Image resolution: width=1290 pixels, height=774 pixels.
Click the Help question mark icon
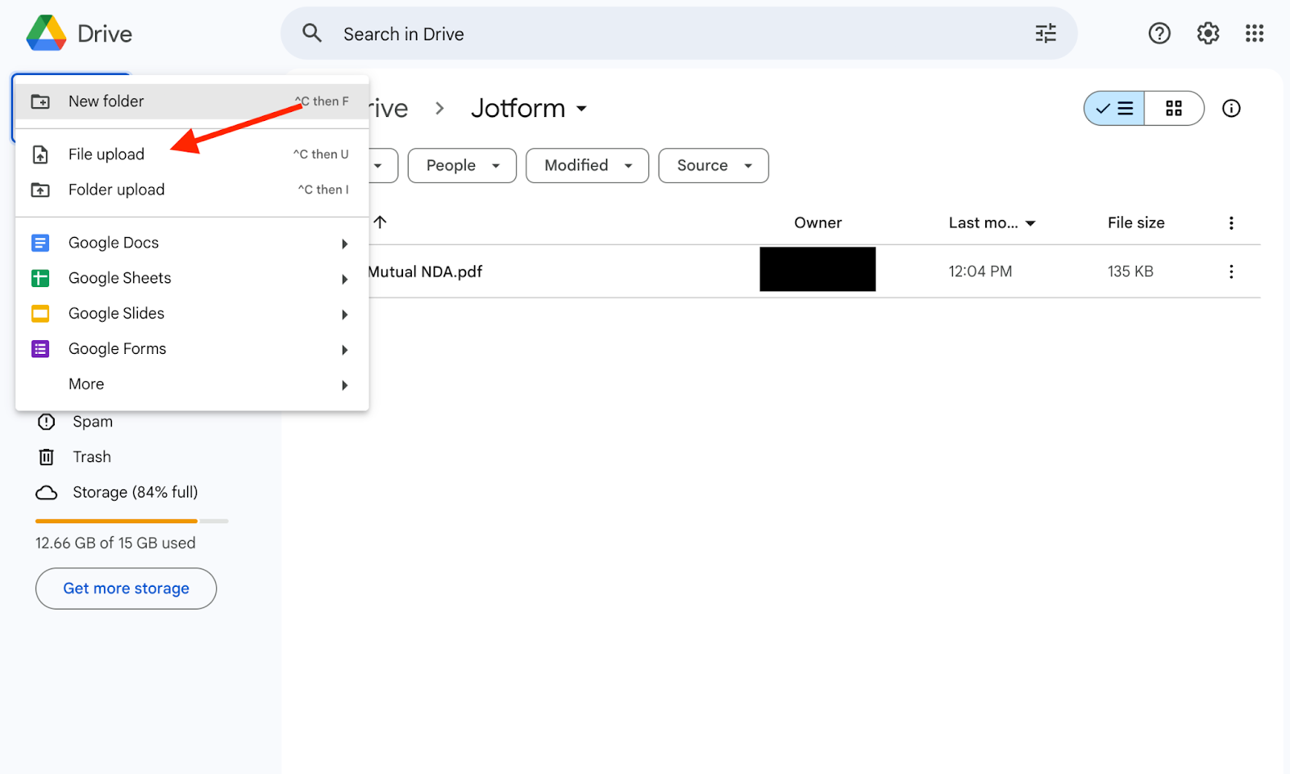[x=1159, y=33]
